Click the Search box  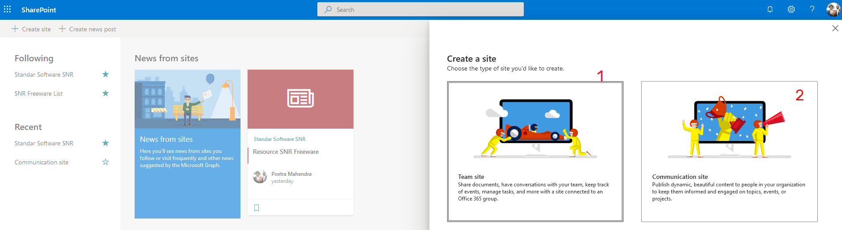pyautogui.click(x=421, y=9)
